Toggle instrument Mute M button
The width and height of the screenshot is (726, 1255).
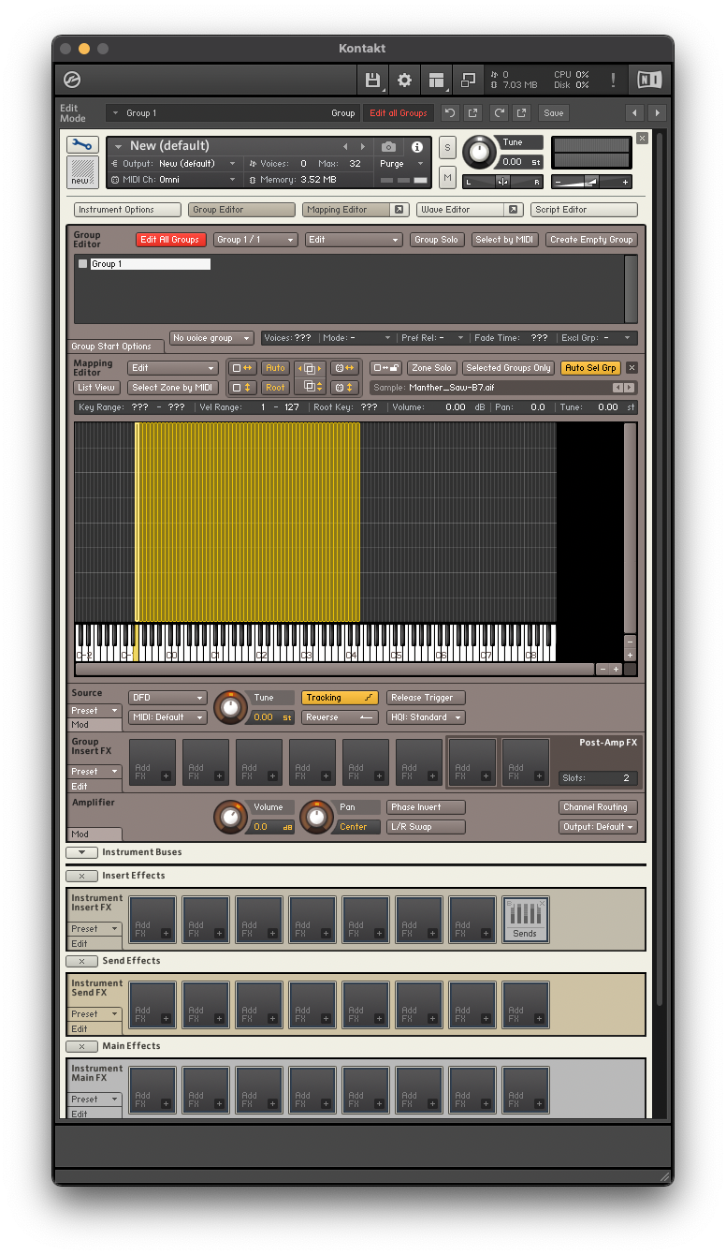tap(447, 177)
